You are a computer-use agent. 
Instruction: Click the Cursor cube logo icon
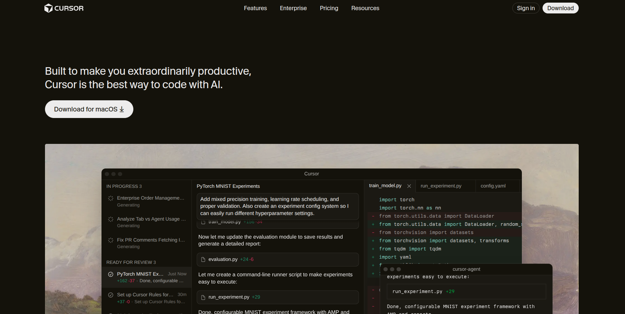(x=48, y=8)
